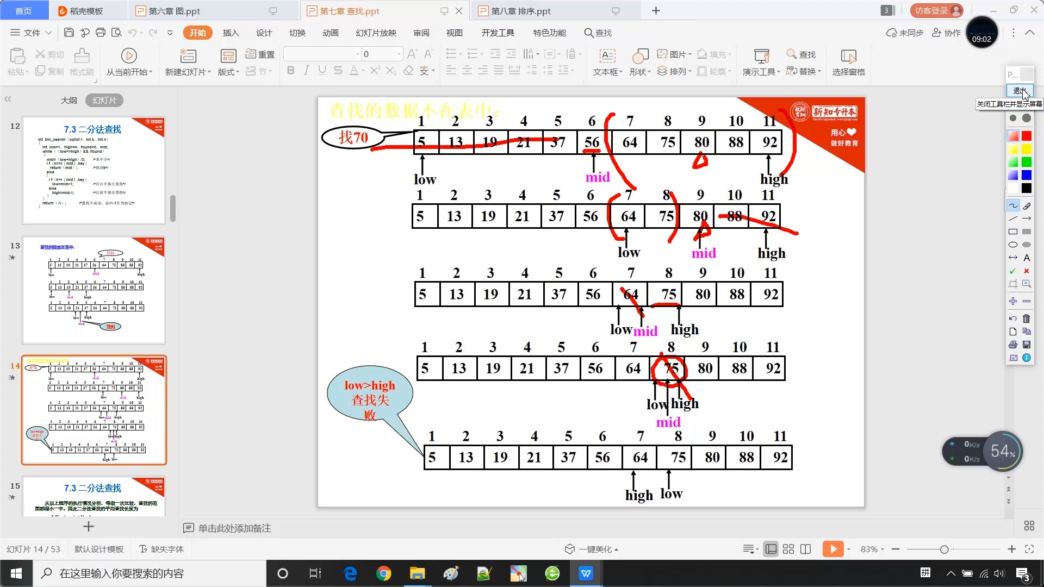Open the 插入 ribbon tab
Image resolution: width=1044 pixels, height=587 pixels.
(x=231, y=33)
